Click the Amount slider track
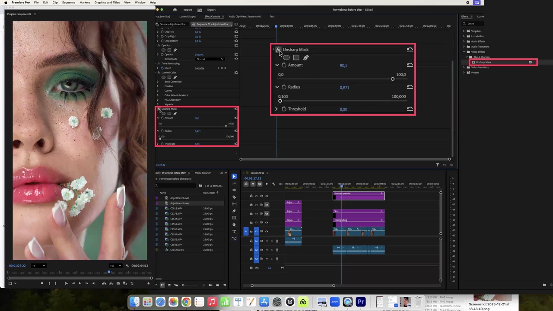The width and height of the screenshot is (553, 311). (x=337, y=79)
